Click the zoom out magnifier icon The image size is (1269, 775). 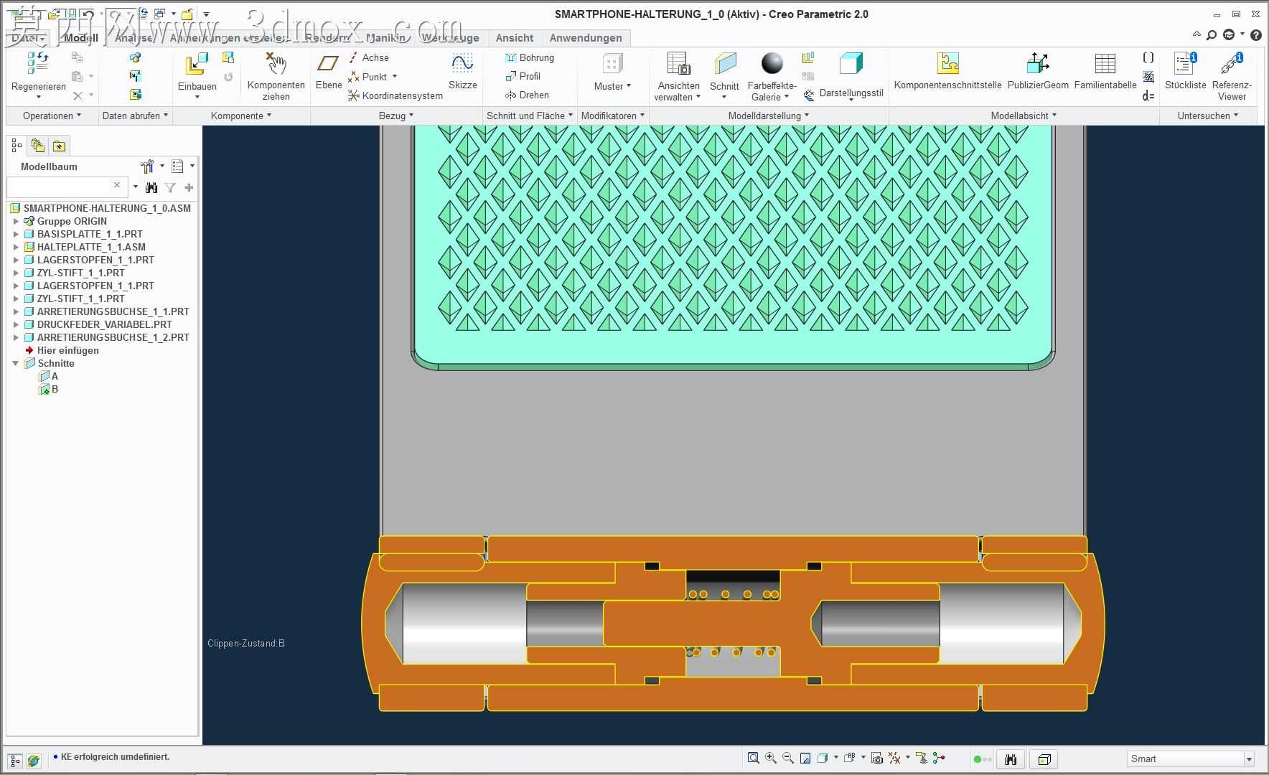click(x=788, y=758)
